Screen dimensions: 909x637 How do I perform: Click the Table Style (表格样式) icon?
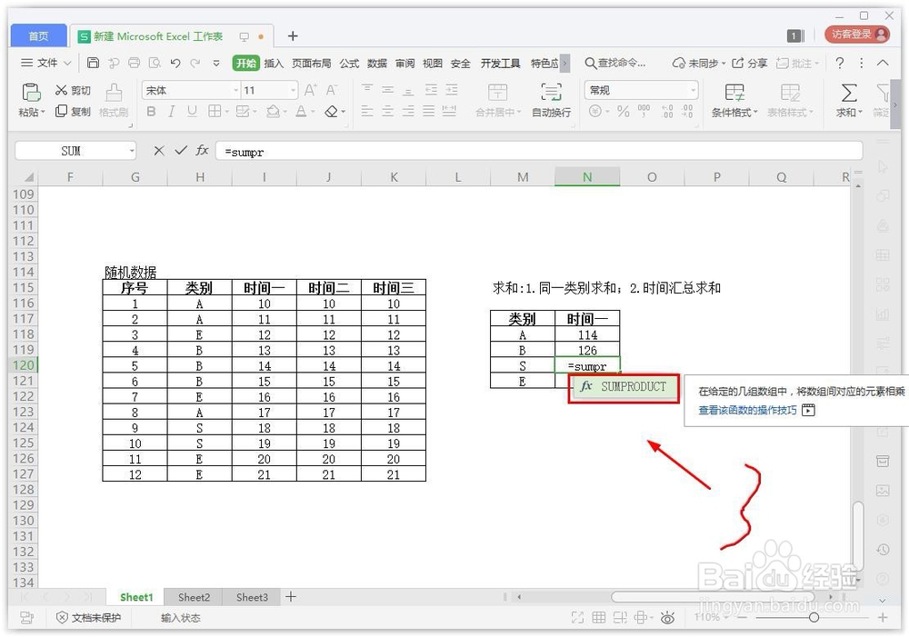pos(790,92)
